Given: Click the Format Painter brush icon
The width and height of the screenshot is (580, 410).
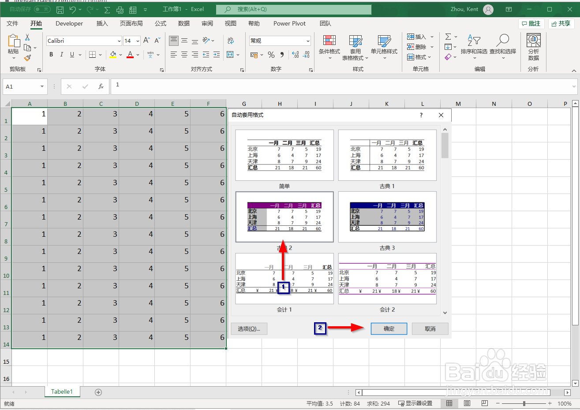Looking at the screenshot, I should [27, 58].
